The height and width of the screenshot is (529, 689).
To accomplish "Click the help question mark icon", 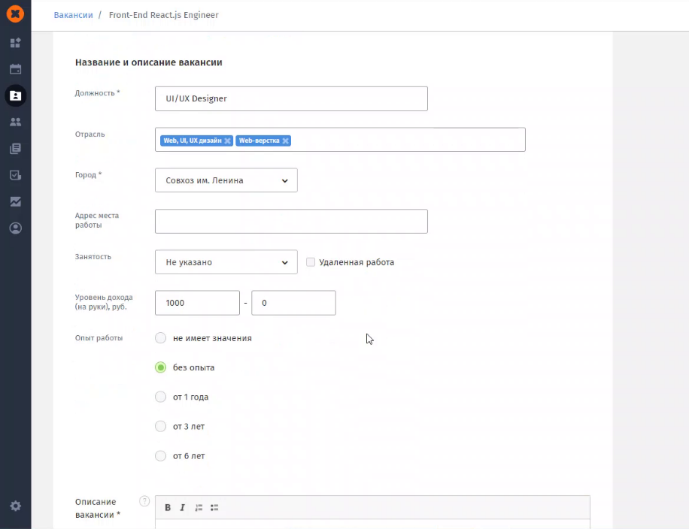I will (x=144, y=501).
